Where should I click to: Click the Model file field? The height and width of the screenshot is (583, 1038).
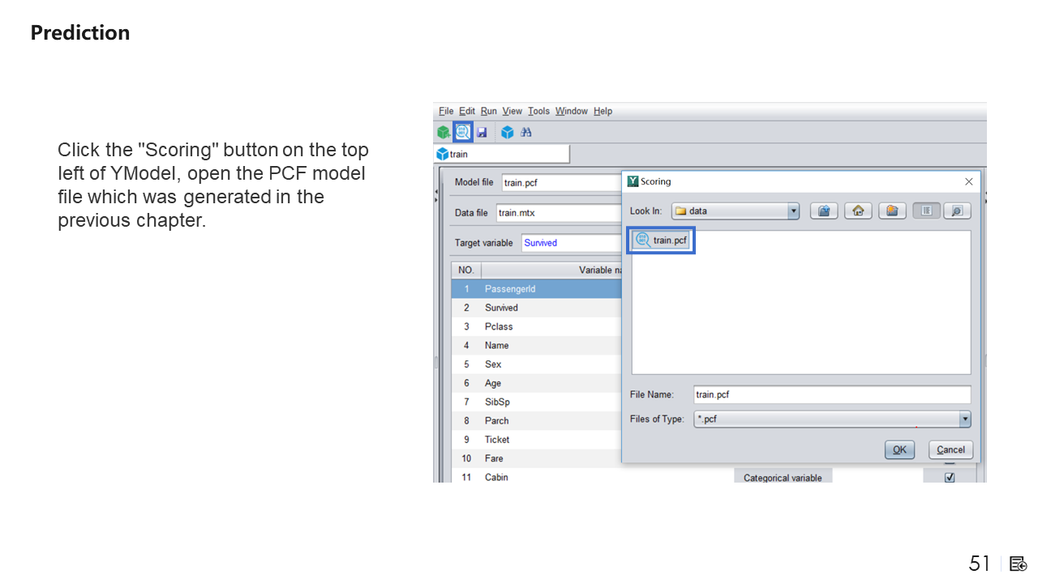tap(562, 183)
